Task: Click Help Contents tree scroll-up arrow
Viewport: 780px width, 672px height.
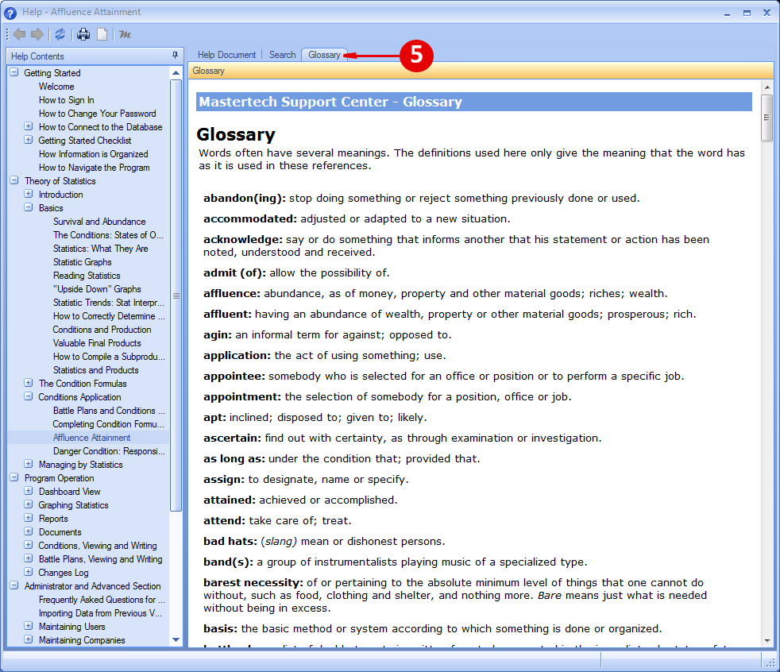Action: tap(176, 72)
